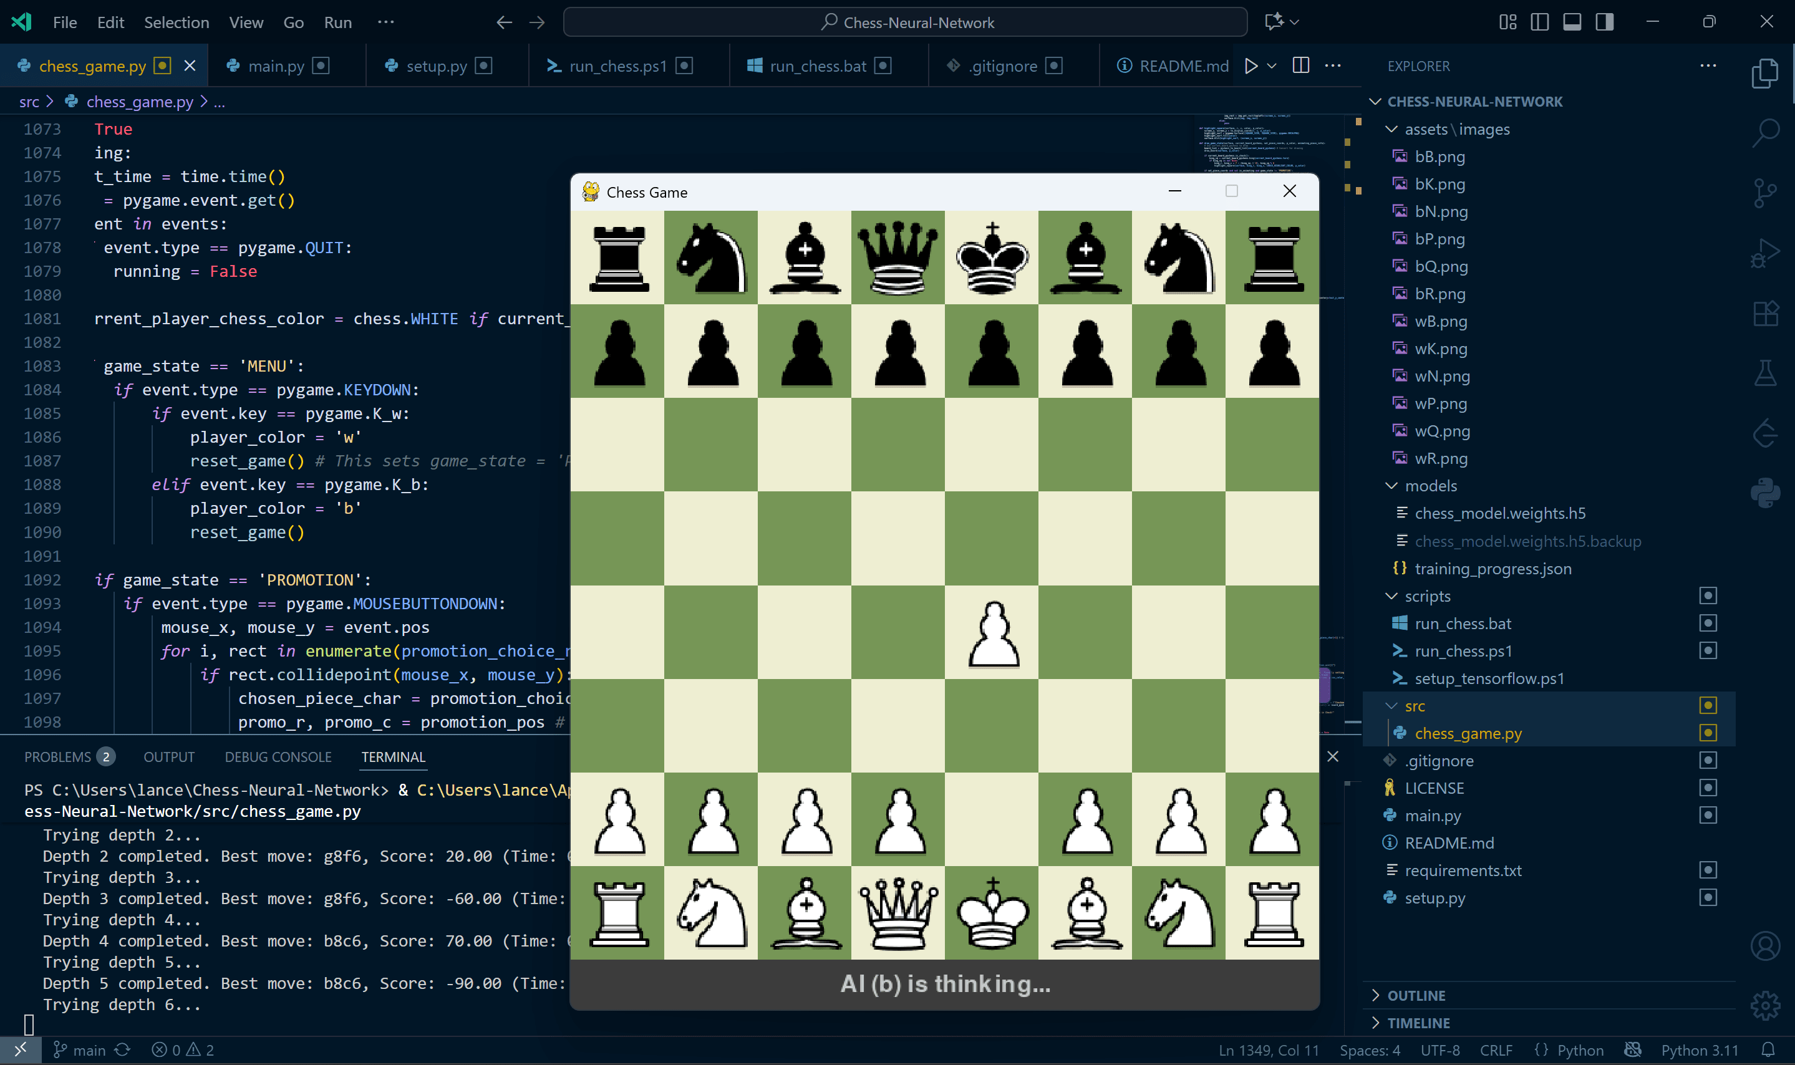1795x1065 pixels.
Task: Open the Testing view with the beaker icon
Action: (x=1766, y=372)
